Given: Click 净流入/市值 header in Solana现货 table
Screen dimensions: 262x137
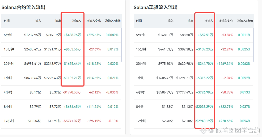Looking at the screenshot, I should pos(245,21).
